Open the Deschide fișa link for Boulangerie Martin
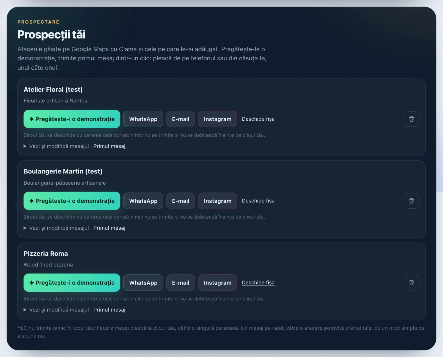 [x=258, y=201]
